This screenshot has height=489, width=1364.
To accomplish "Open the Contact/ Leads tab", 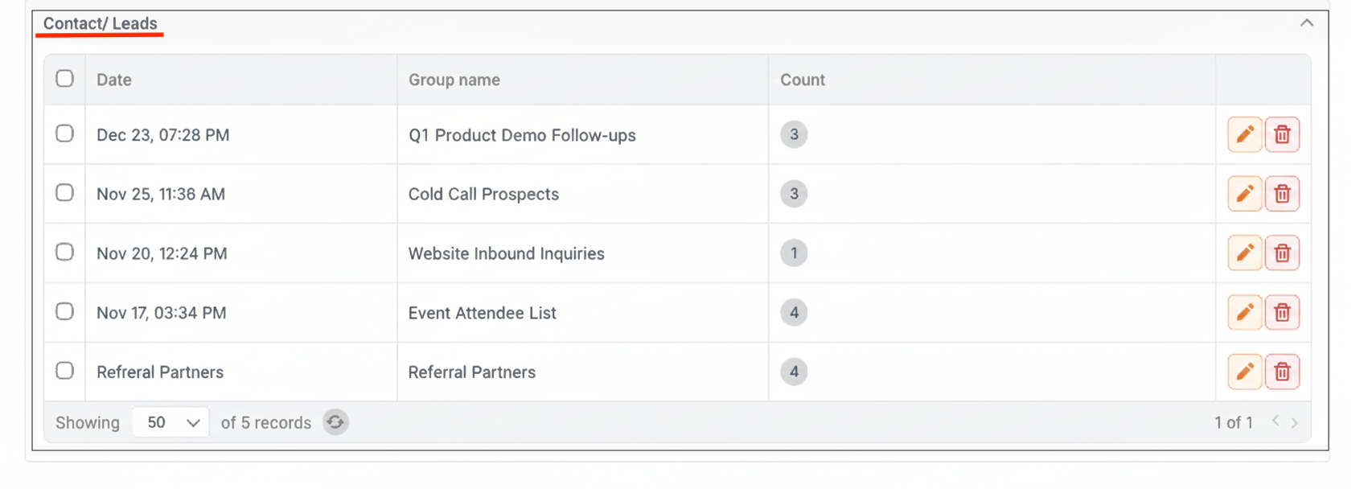I will (x=101, y=24).
